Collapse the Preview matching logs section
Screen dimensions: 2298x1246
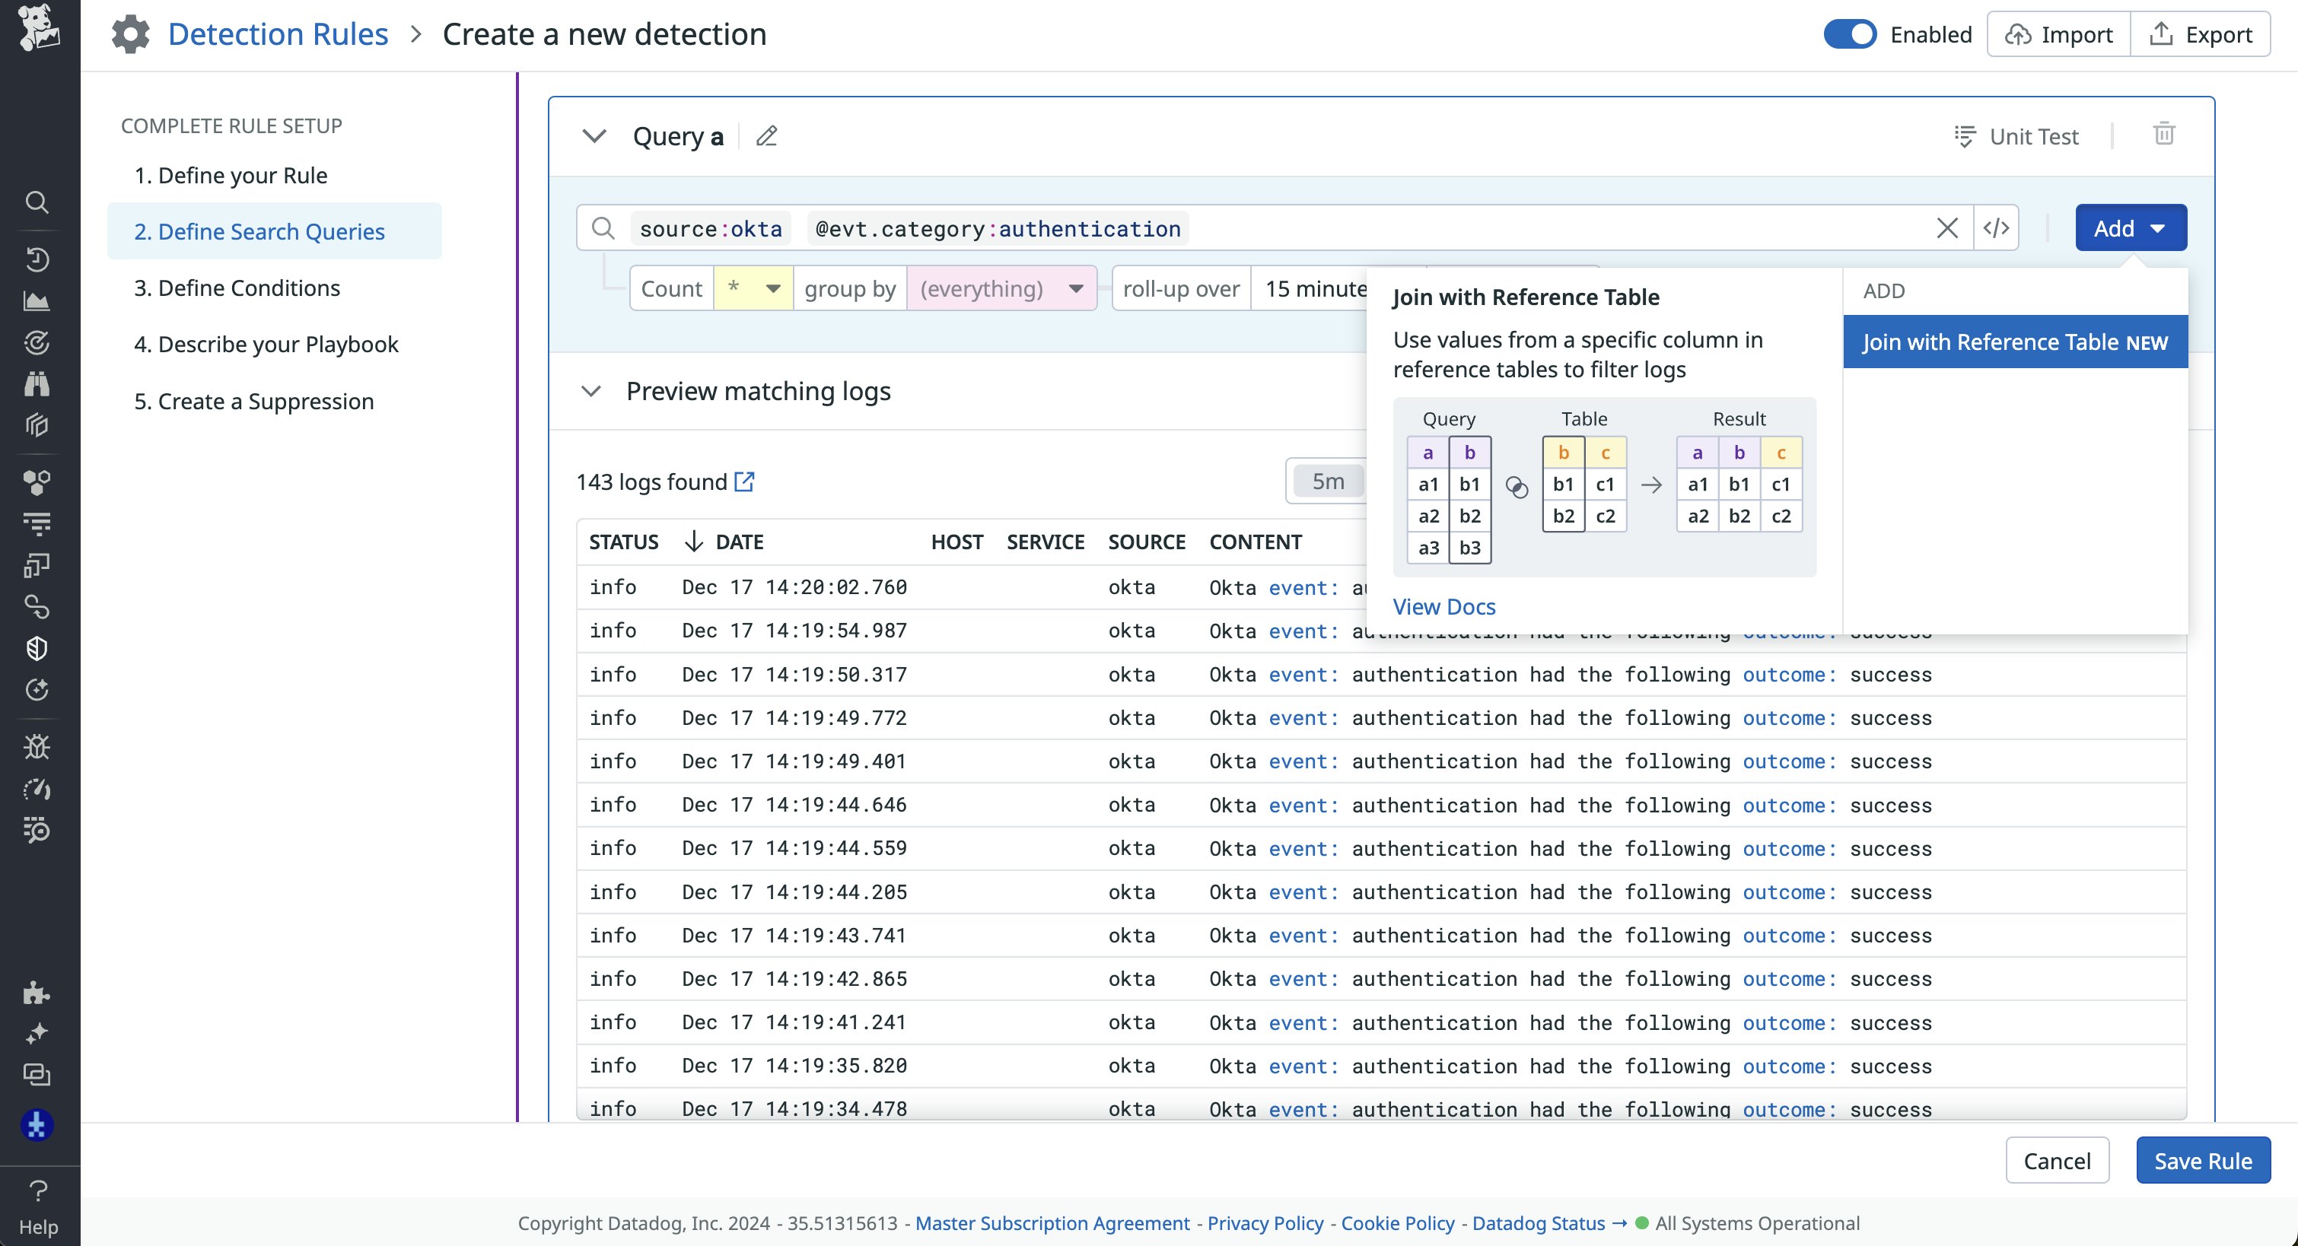(x=590, y=391)
